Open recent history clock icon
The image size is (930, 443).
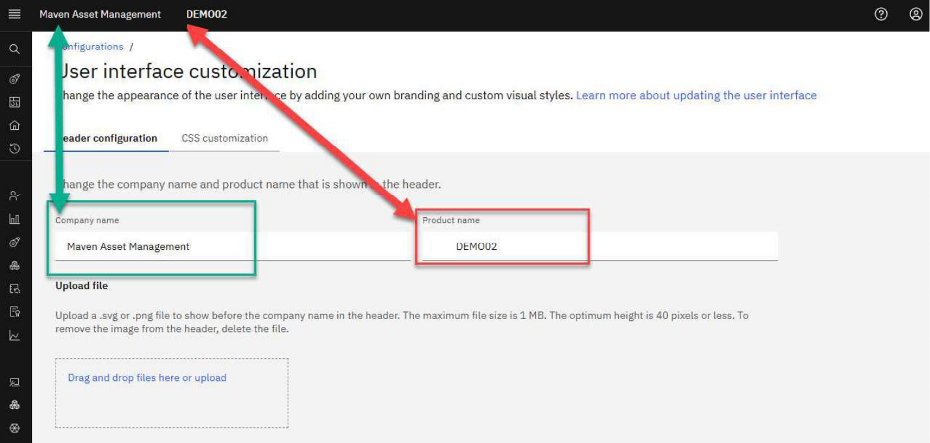[x=14, y=149]
